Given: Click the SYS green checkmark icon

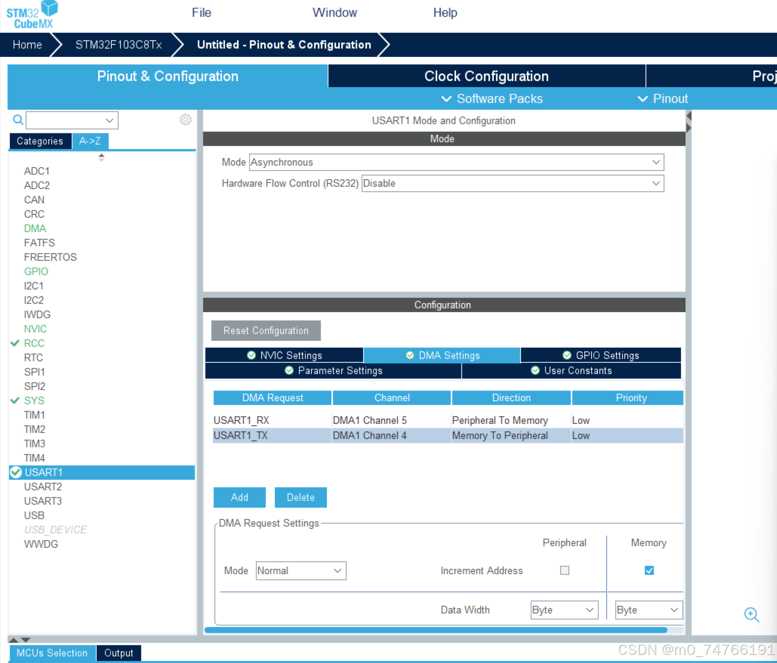Looking at the screenshot, I should coord(15,400).
